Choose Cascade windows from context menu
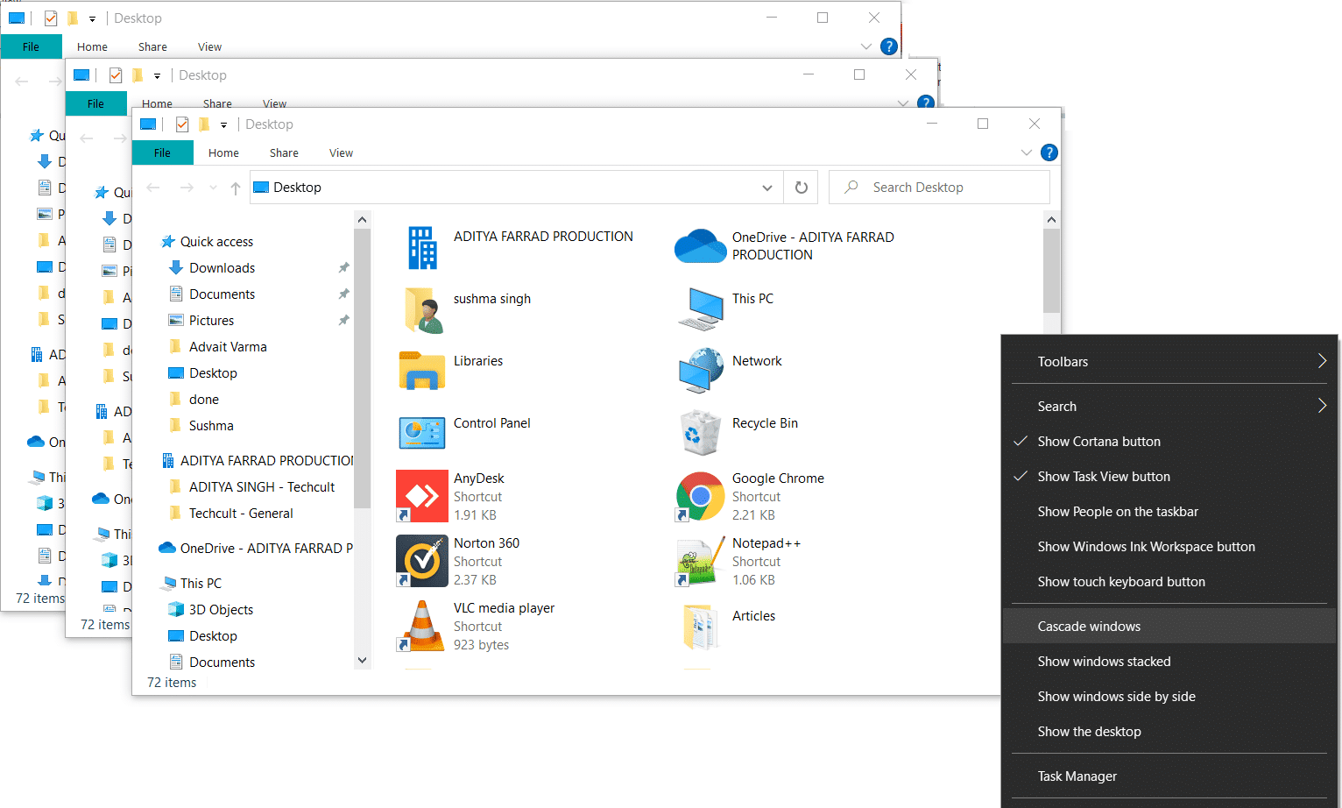 point(1089,627)
